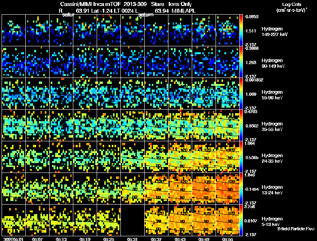Viewport: 317px width, 241px height.
Task: Click the colorbar beside Hydrogen 5-13 keV row
Action: pyautogui.click(x=241, y=220)
